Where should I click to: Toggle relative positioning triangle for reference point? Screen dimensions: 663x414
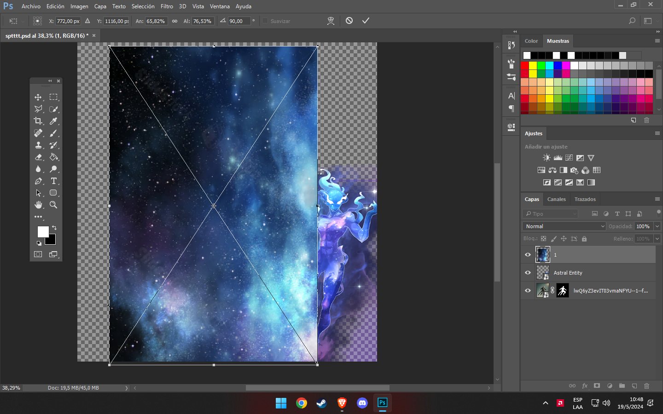click(87, 21)
